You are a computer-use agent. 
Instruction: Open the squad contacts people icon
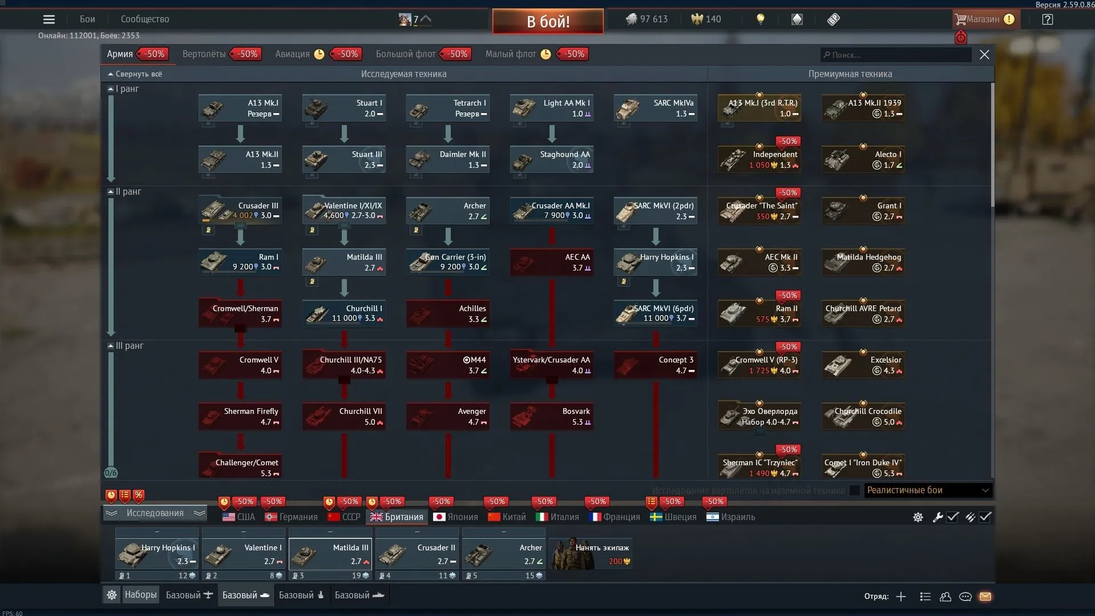point(946,597)
